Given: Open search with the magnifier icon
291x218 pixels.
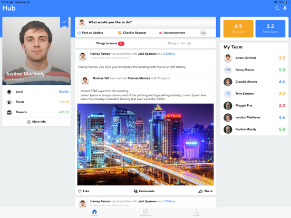Looking at the screenshot, I should pos(277,8).
